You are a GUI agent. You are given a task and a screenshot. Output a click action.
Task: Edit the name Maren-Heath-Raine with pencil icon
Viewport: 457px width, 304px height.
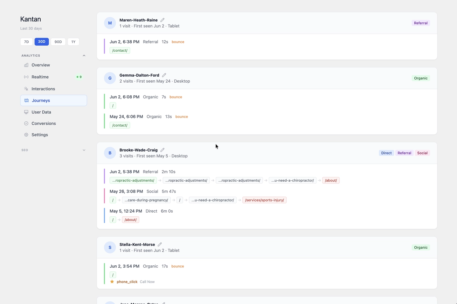coord(162,20)
